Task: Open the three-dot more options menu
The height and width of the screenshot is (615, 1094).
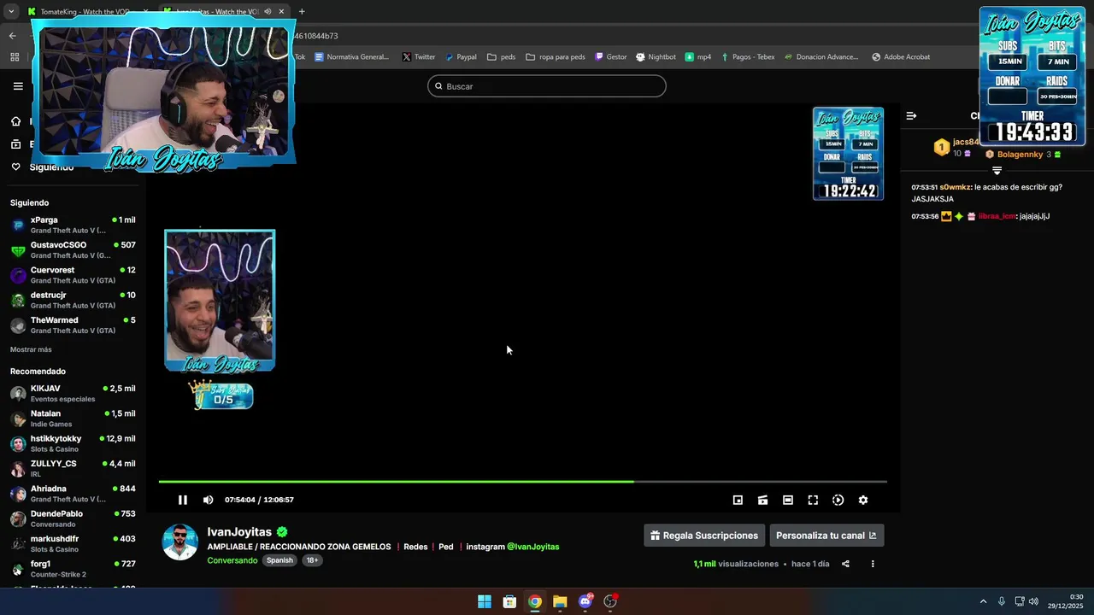Action: pyautogui.click(x=873, y=564)
